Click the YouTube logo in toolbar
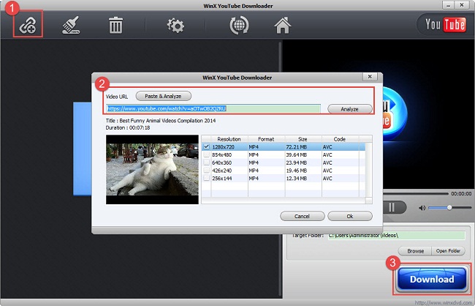Image resolution: width=475 pixels, height=306 pixels. click(445, 25)
